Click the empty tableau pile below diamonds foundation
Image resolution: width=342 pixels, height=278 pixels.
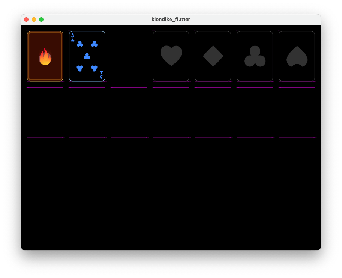(213, 112)
